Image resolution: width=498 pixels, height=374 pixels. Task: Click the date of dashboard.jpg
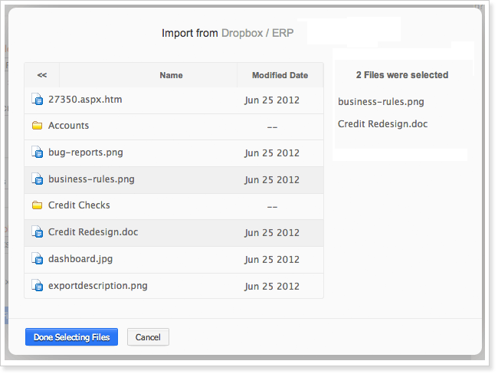pyautogui.click(x=272, y=259)
